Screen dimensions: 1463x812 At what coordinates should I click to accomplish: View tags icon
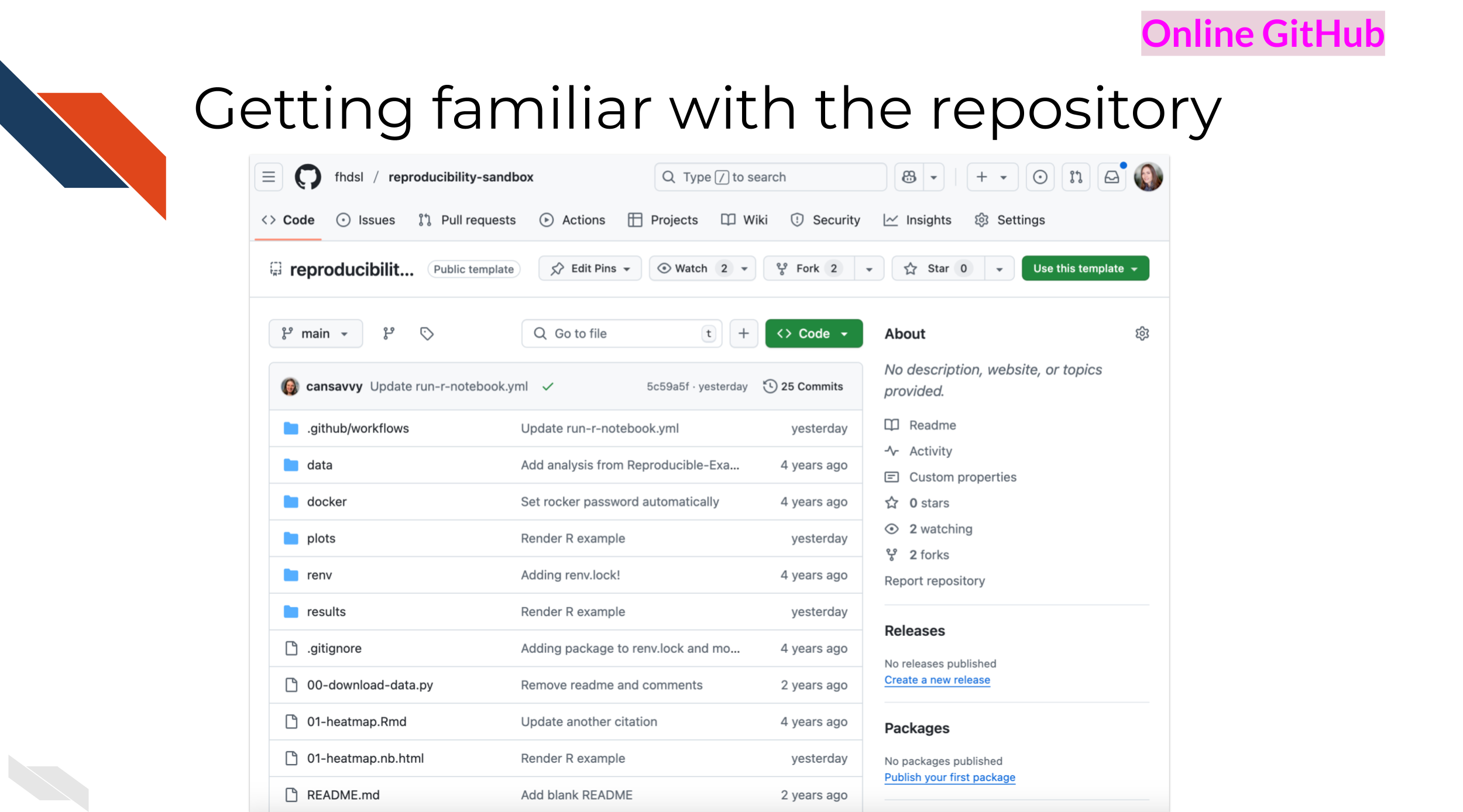coord(427,333)
